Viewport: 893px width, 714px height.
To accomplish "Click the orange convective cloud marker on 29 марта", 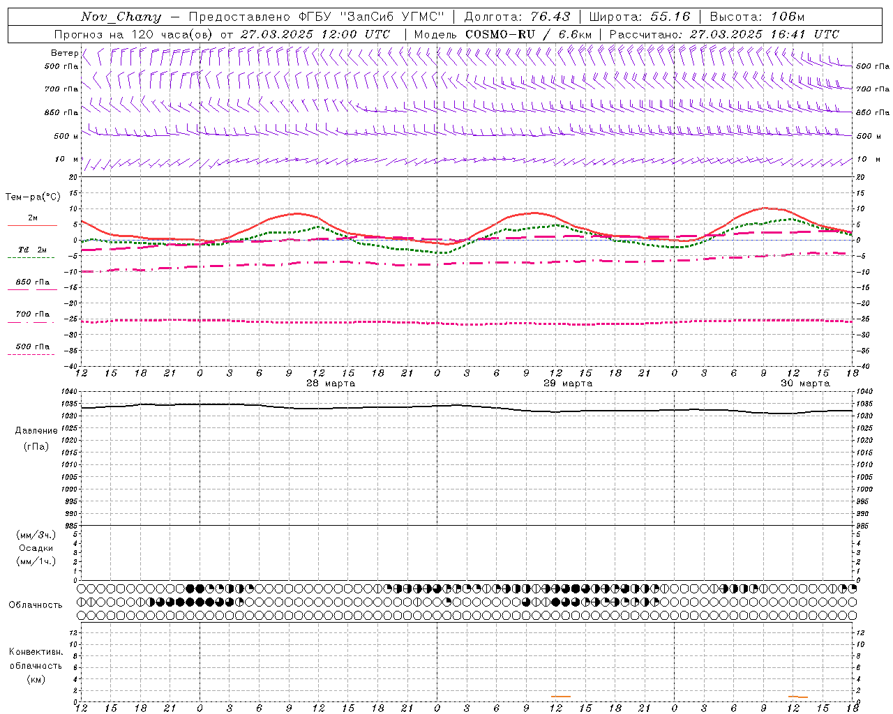I will pos(561,697).
